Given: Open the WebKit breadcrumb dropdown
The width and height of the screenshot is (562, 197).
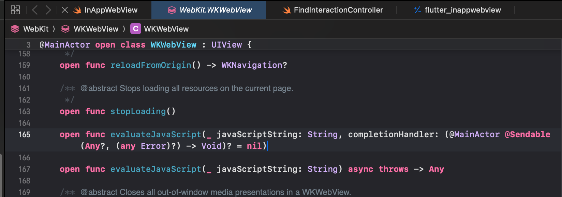Looking at the screenshot, I should (36, 29).
